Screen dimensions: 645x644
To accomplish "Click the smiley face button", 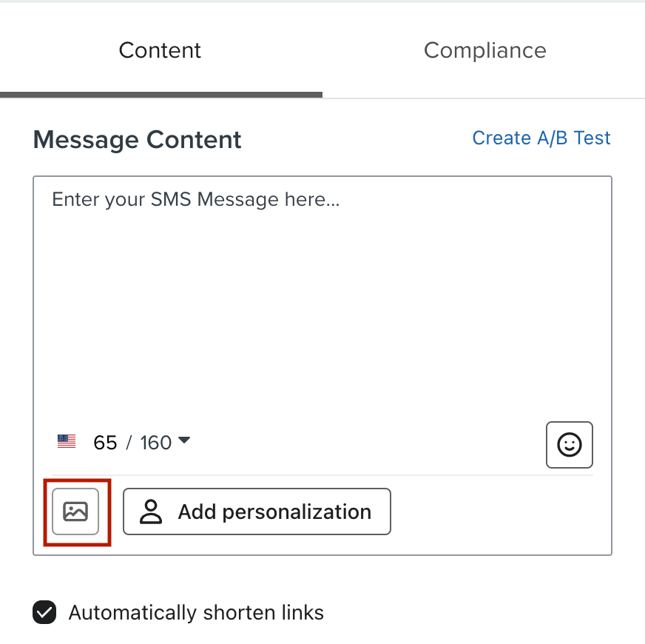I will tap(570, 445).
